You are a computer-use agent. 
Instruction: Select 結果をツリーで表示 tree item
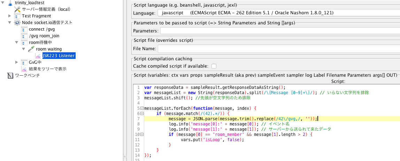[x=48, y=69]
